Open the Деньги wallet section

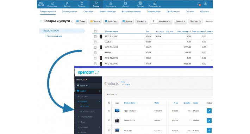[x=125, y=4]
